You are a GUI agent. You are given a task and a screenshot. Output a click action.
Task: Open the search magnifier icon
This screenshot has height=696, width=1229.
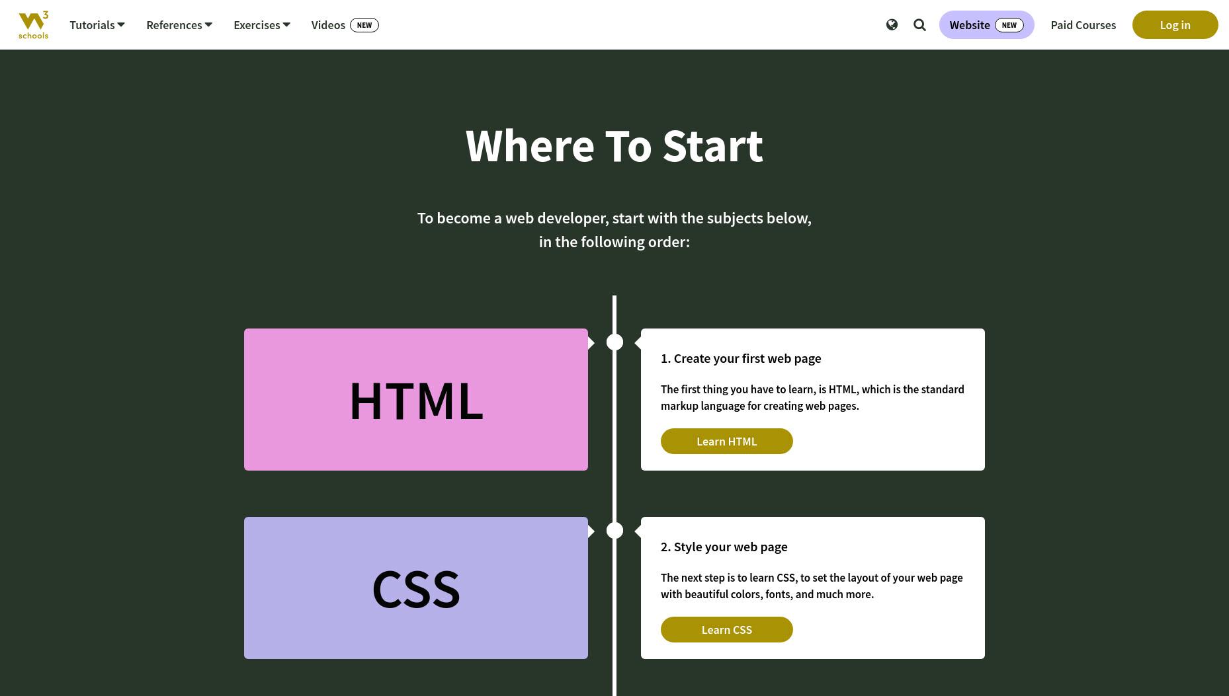(919, 24)
